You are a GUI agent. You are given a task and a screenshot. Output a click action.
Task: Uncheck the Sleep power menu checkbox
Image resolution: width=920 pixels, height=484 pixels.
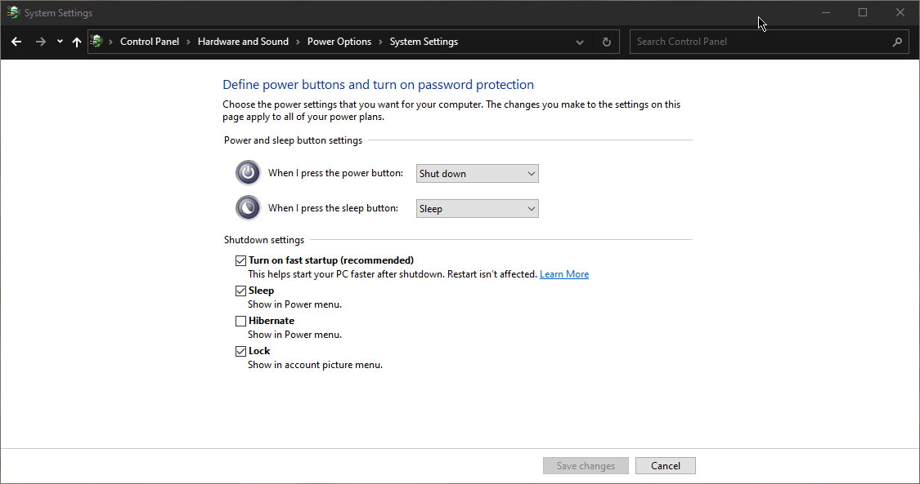click(240, 291)
